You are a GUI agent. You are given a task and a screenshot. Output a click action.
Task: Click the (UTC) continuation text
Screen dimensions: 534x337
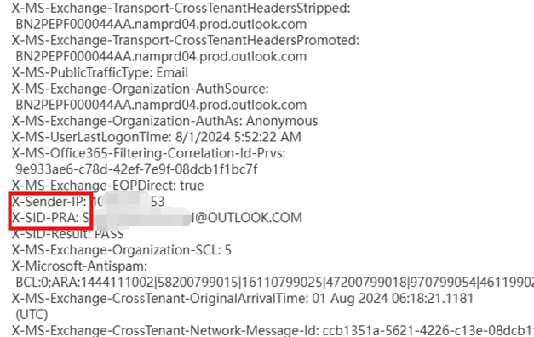(x=32, y=314)
